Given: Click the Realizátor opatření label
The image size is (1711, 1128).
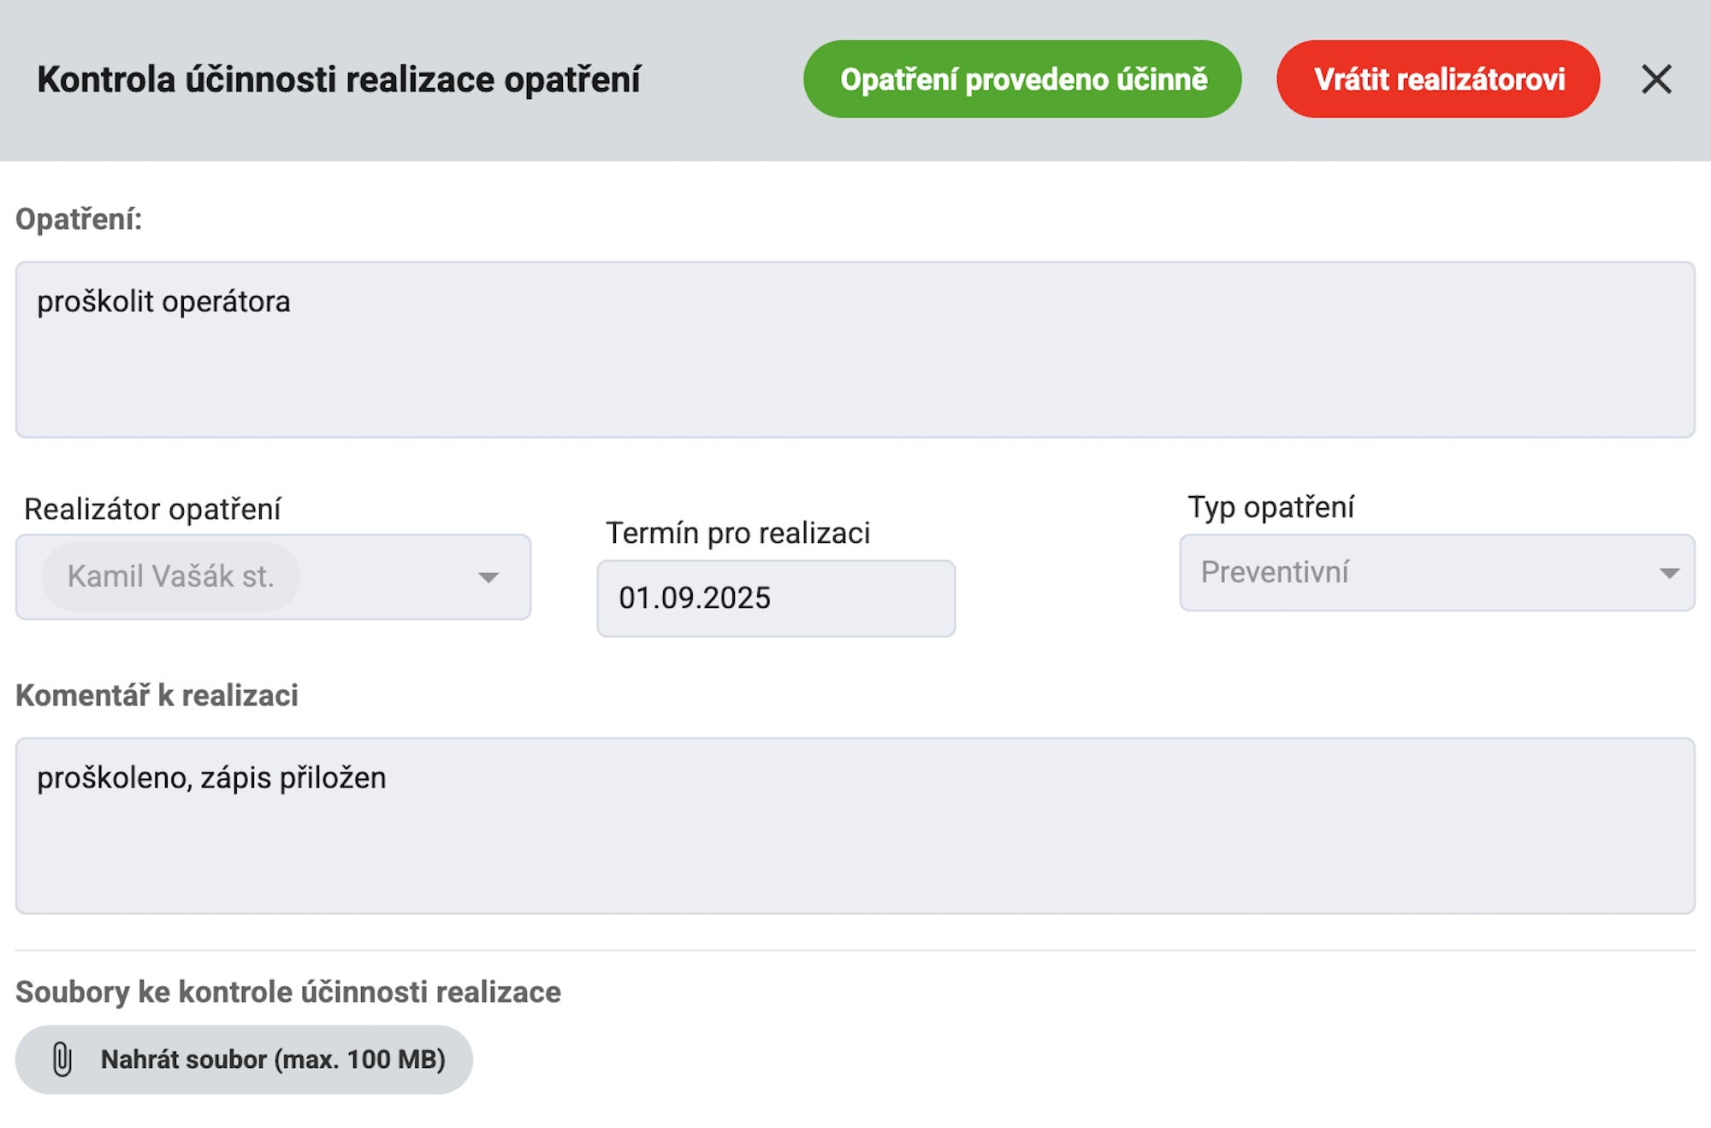Looking at the screenshot, I should point(152,509).
